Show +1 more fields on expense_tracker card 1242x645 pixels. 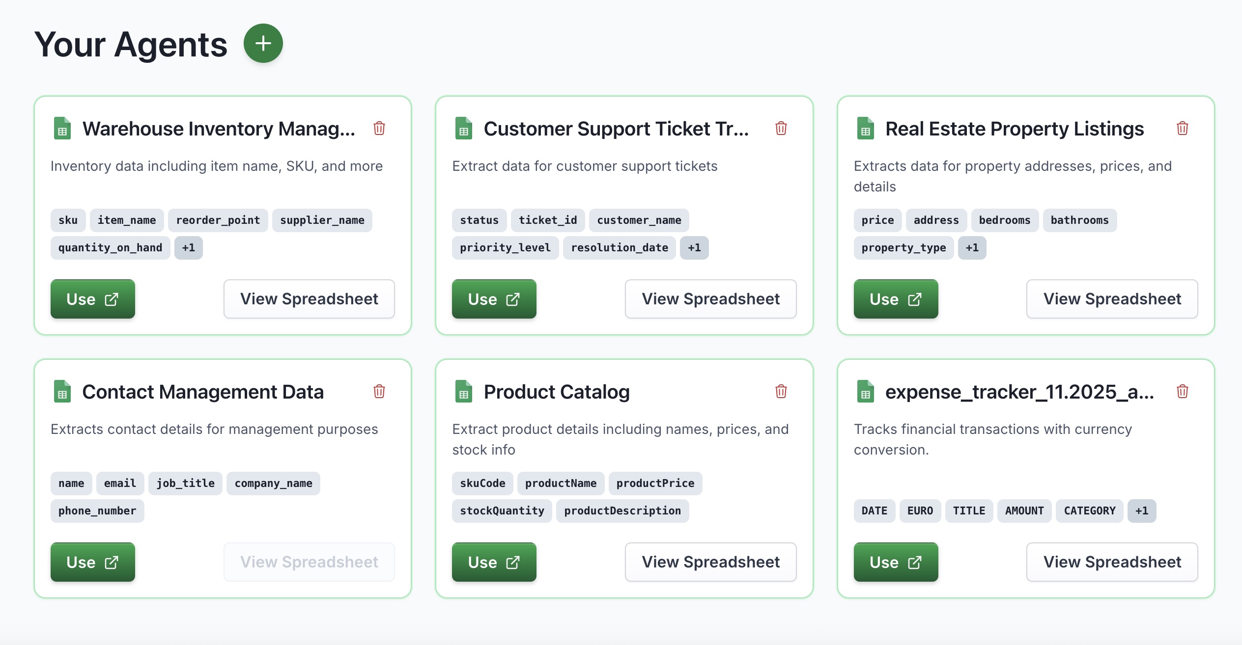[x=1141, y=511]
